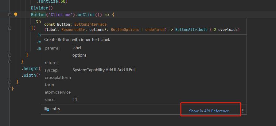The height and width of the screenshot is (126, 276).
Task: Click ButtonOptions type in the signature
Action: coord(125,30)
